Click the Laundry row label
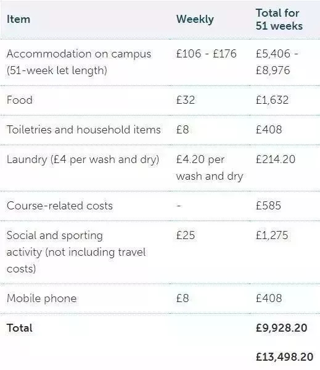This screenshot has width=320, height=370. (x=83, y=160)
